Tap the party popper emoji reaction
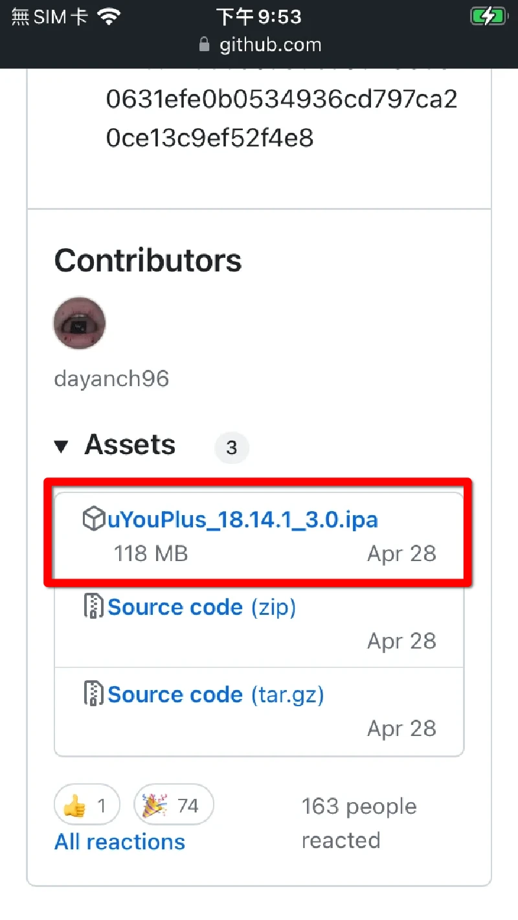This screenshot has height=920, width=518. pyautogui.click(x=154, y=806)
